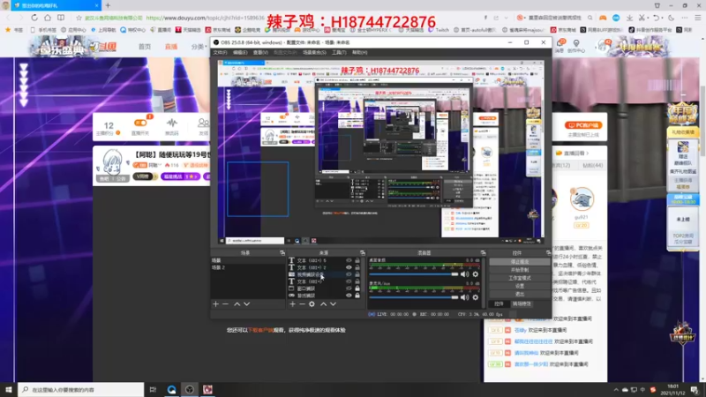
Task: Open a new browser tab with the plus
Action: pos(108,5)
